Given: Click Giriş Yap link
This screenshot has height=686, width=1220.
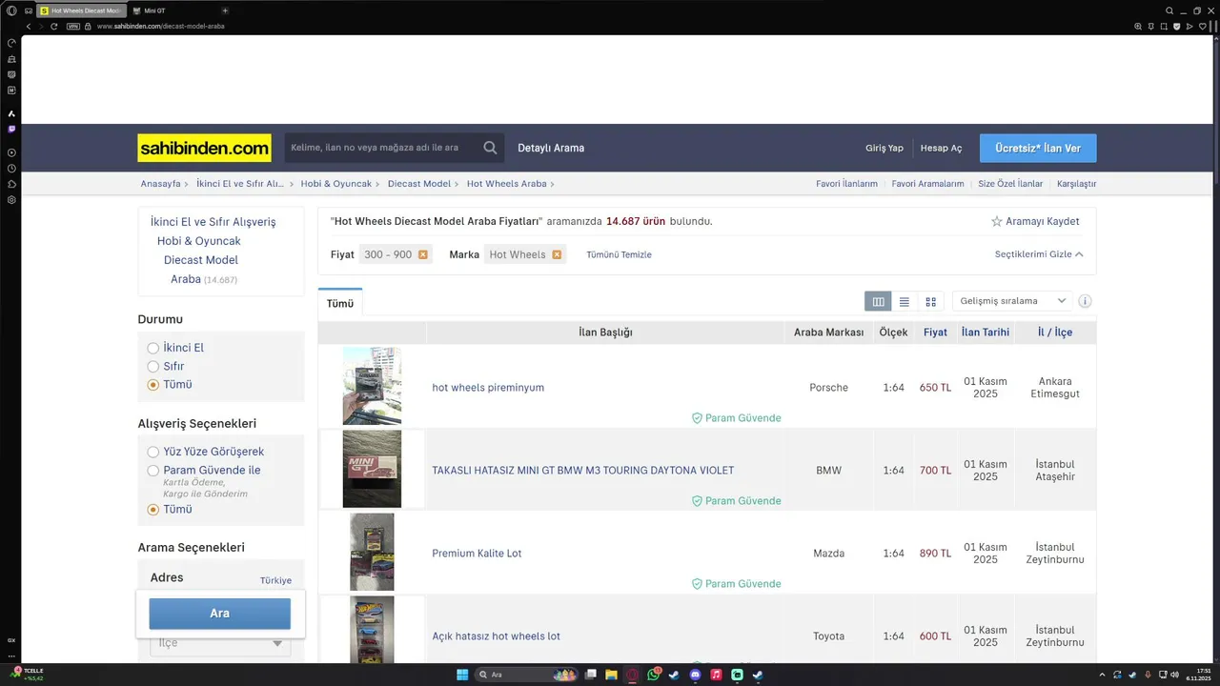Looking at the screenshot, I should click(x=884, y=148).
